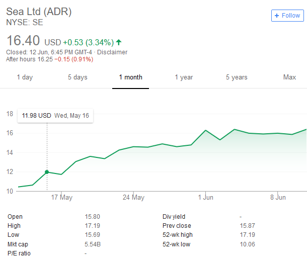This screenshot has height=262, width=307.
Task: Click the Low value 15.69
Action: click(93, 235)
